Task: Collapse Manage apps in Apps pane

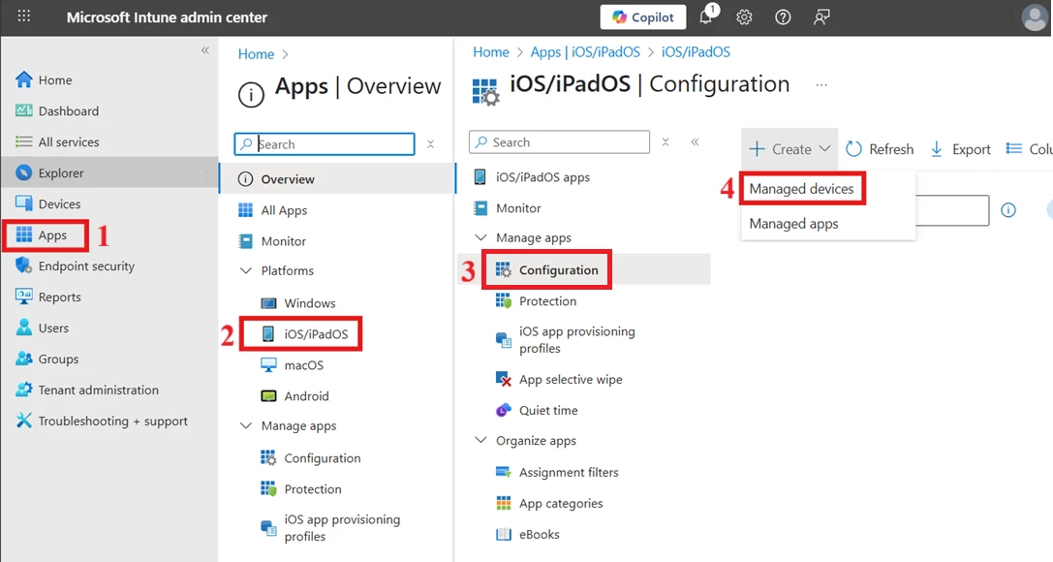Action: [x=246, y=425]
